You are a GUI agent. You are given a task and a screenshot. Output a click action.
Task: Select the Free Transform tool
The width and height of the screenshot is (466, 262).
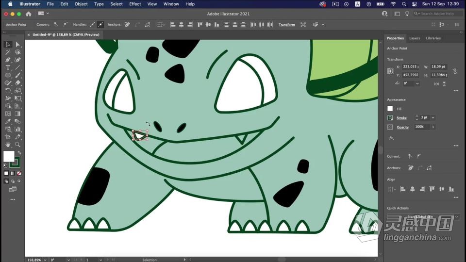click(17, 98)
